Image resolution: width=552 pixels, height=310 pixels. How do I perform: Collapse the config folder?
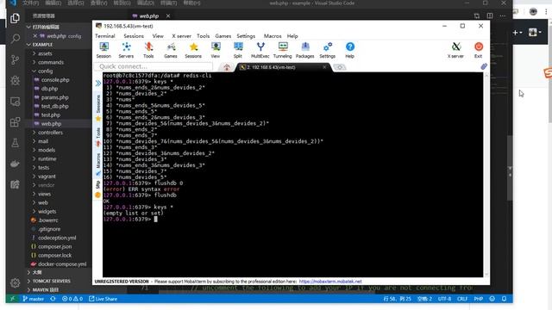[45, 71]
